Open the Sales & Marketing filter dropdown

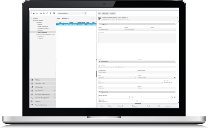[x=63, y=13]
